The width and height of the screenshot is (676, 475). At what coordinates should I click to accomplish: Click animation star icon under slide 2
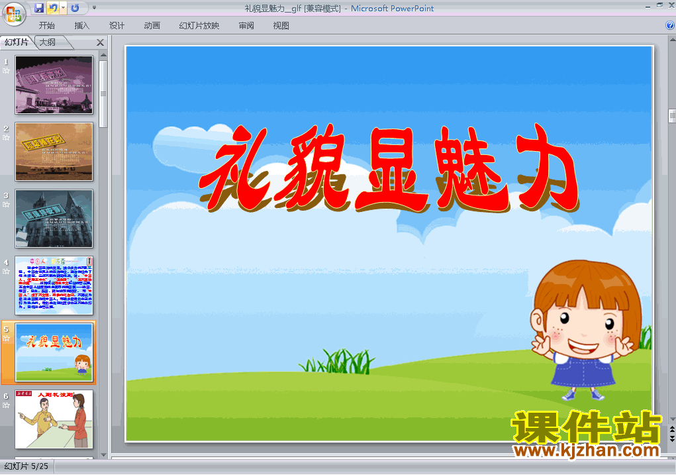6,138
